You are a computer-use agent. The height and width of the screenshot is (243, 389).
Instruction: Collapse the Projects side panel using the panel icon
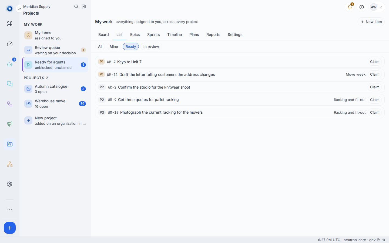pyautogui.click(x=84, y=6)
